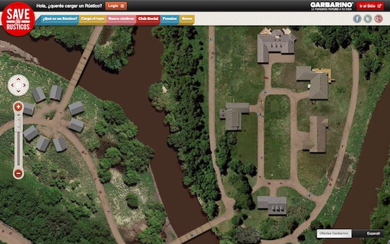Open the Bases tab
Screen dimensions: 390x244
tap(187, 19)
